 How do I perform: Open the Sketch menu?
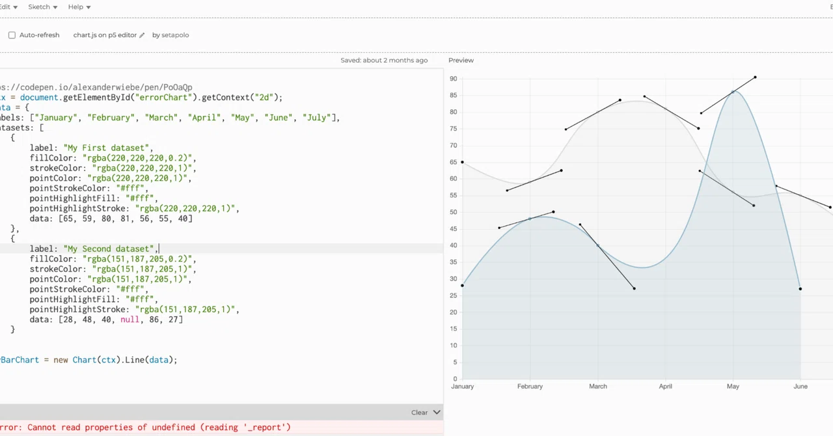[x=42, y=7]
